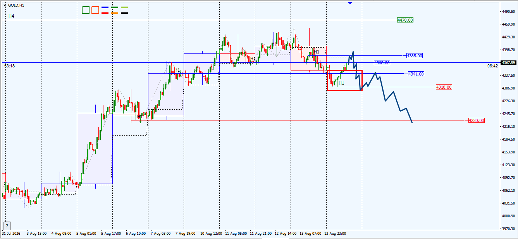The width and height of the screenshot is (518, 239).
Task: Click the 6 Aug 10:00 time label
Action: (136, 234)
